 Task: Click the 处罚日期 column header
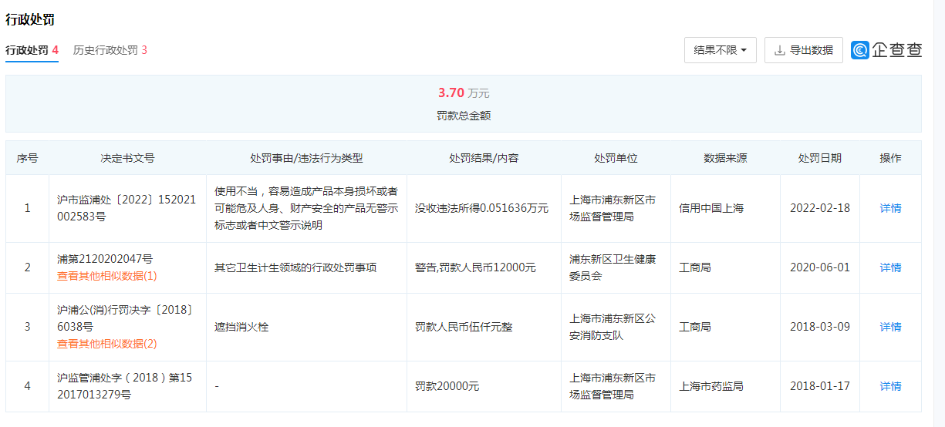point(819,158)
